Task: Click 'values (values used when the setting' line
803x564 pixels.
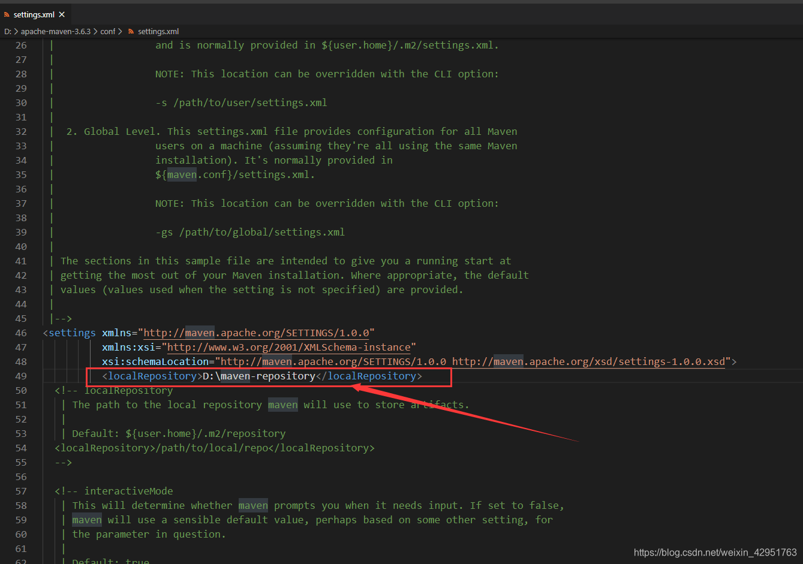Action: click(262, 289)
